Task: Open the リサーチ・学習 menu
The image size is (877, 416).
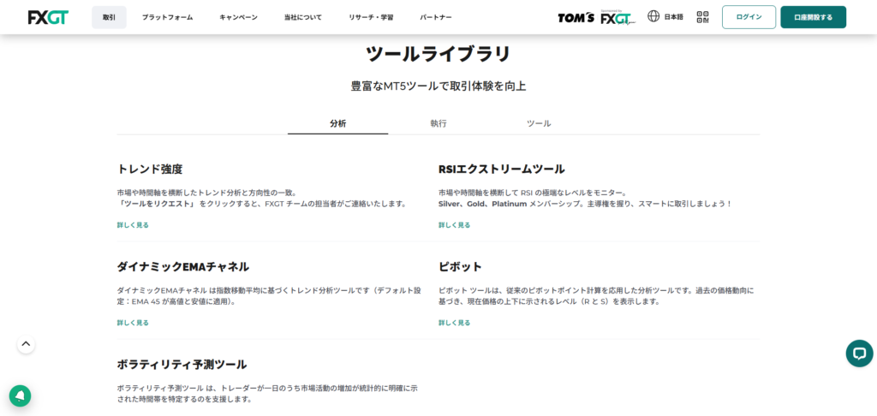Action: 371,17
